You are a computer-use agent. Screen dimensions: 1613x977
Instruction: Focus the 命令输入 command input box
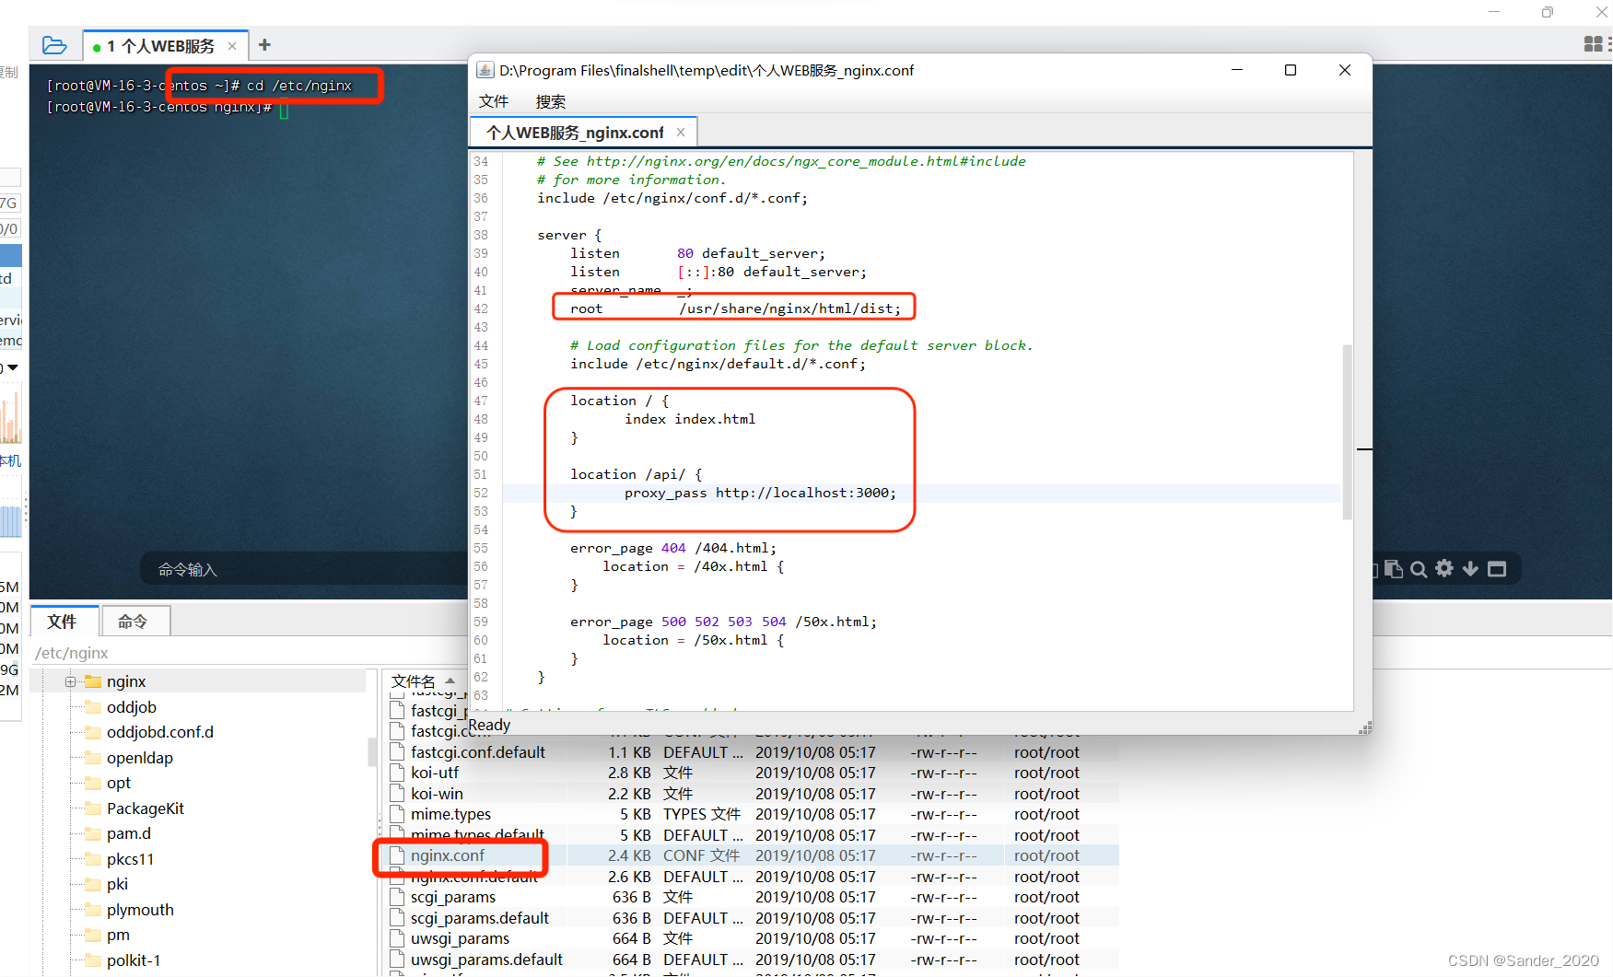pyautogui.click(x=304, y=569)
